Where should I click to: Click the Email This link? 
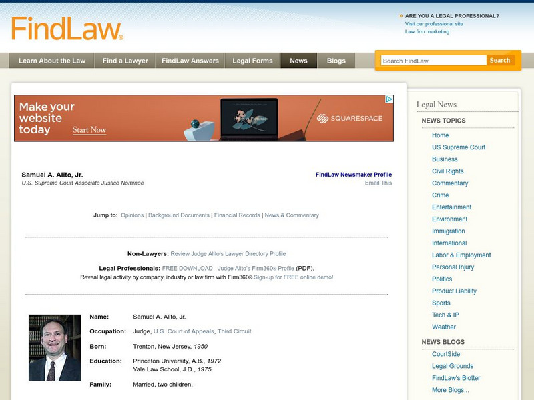click(378, 181)
